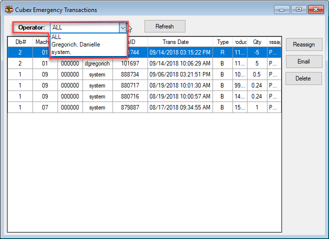The height and width of the screenshot is (239, 329).
Task: Click transaction ID 101697
Action: point(130,63)
